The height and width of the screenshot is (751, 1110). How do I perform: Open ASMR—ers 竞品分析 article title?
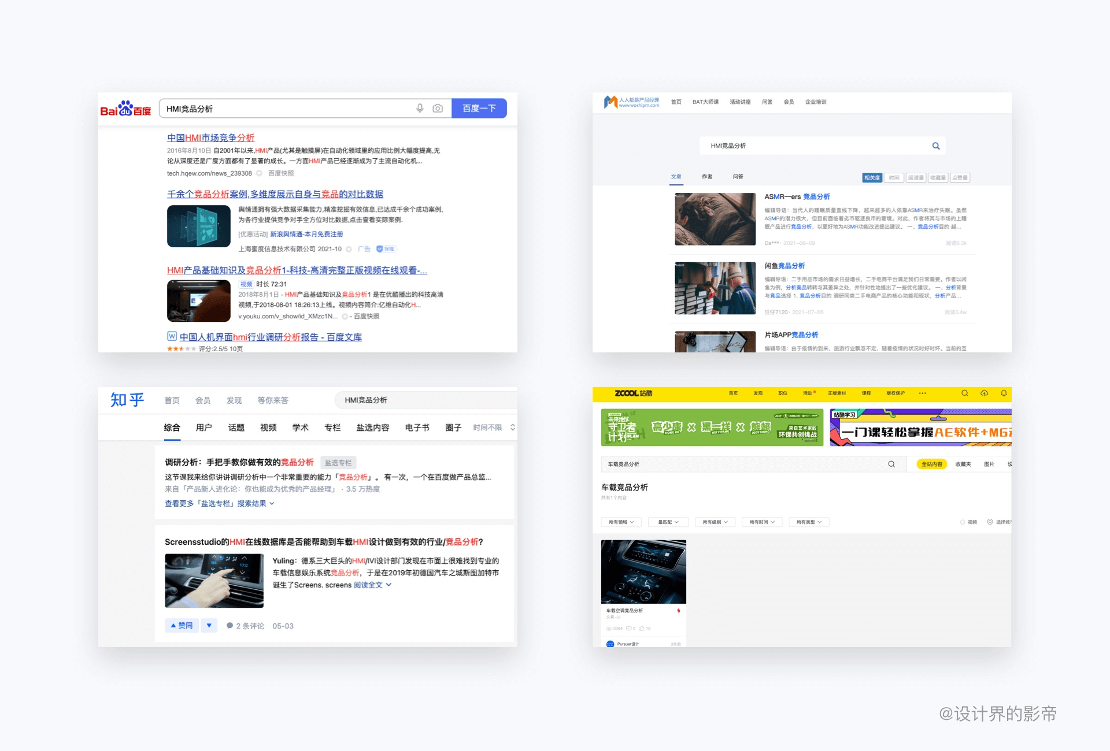pos(797,196)
